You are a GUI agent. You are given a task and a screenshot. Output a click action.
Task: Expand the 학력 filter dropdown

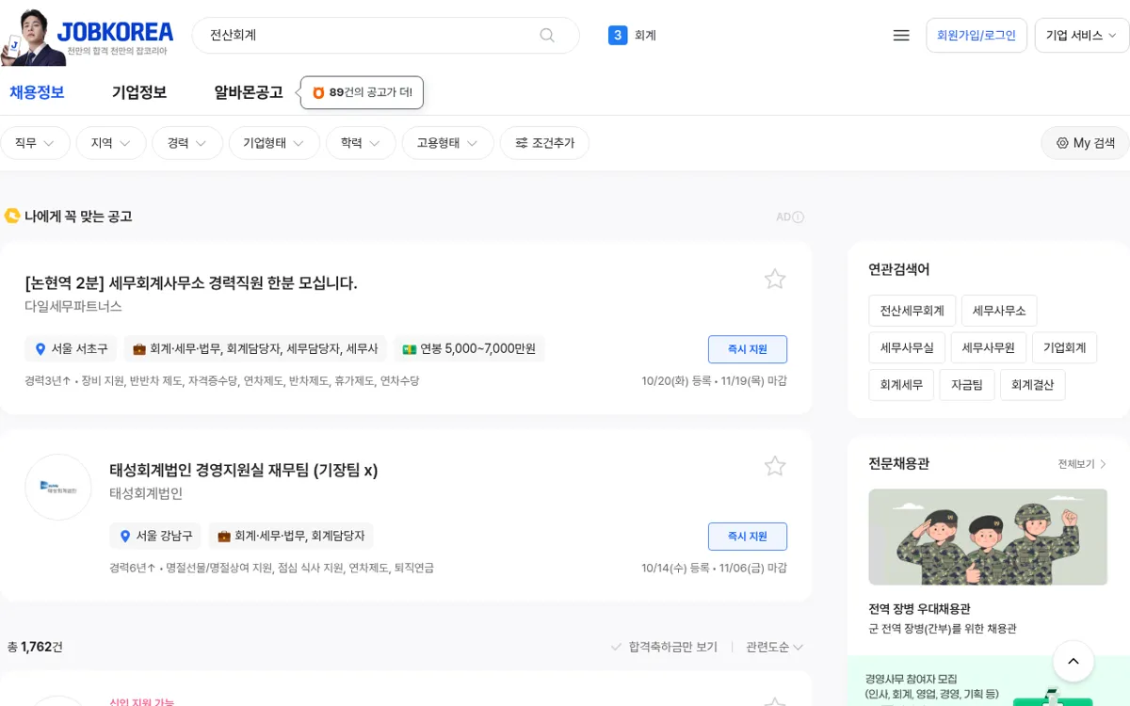361,143
